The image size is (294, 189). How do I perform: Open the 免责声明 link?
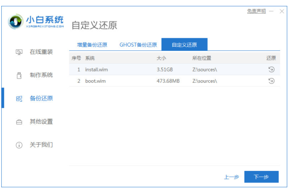[256, 11]
